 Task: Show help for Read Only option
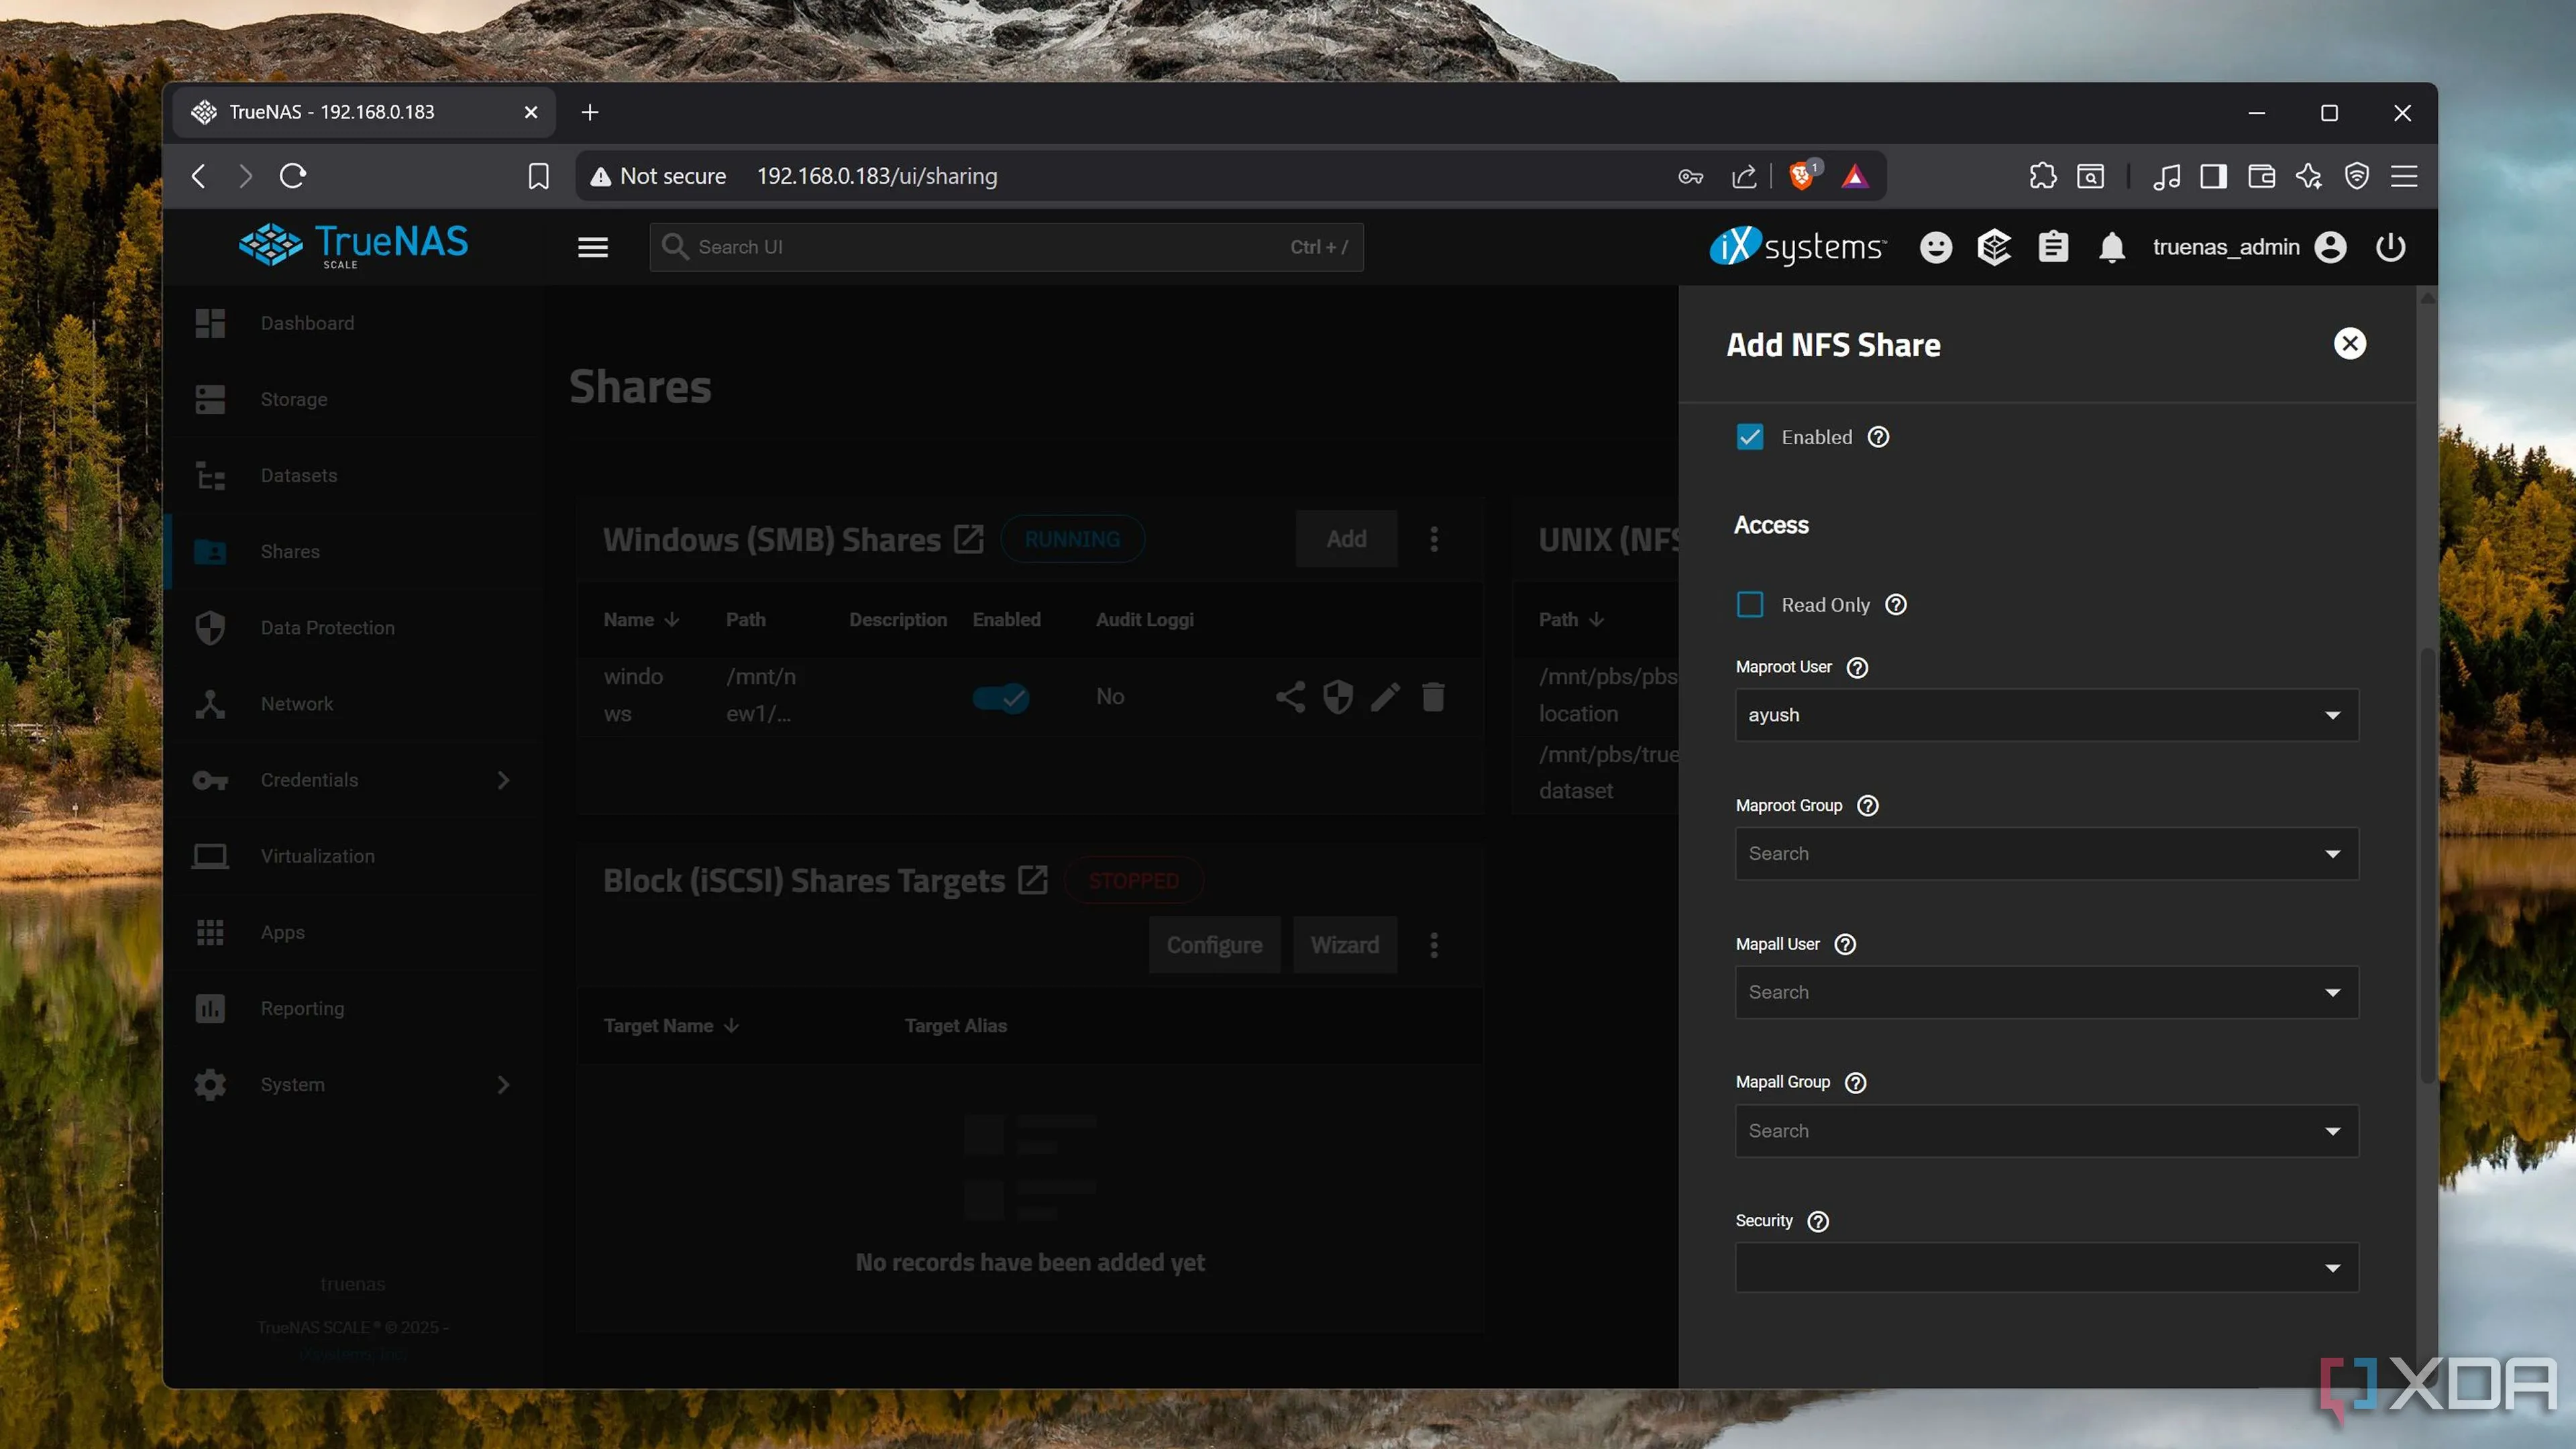coord(1895,605)
